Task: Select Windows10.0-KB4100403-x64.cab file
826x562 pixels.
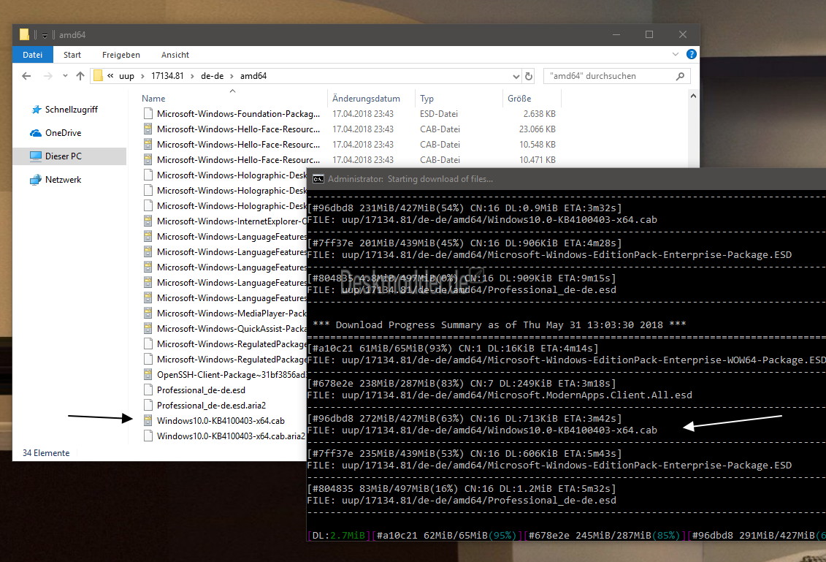Action: tap(221, 421)
